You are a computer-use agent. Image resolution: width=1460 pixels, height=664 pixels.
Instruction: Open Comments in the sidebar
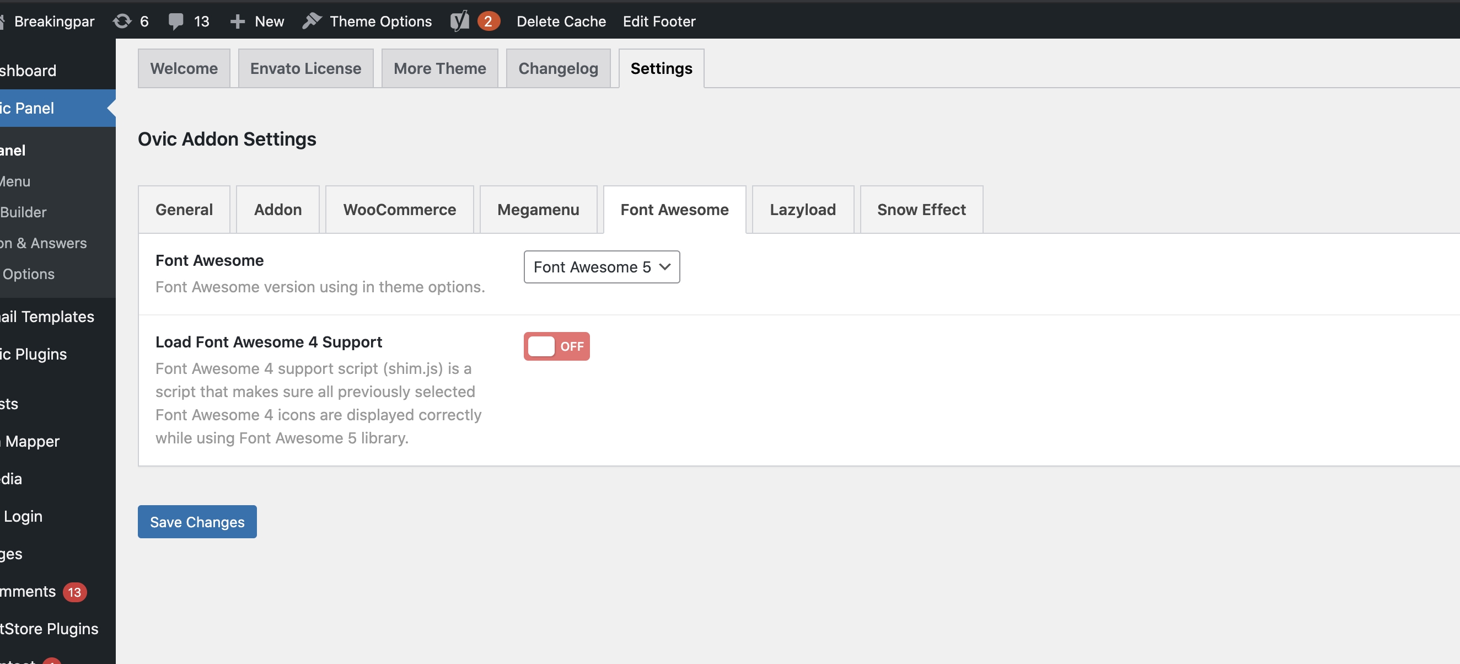[x=28, y=591]
